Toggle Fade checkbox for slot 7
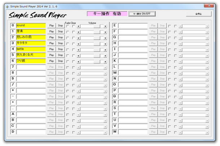This screenshot has width=220, height=146. point(68,67)
